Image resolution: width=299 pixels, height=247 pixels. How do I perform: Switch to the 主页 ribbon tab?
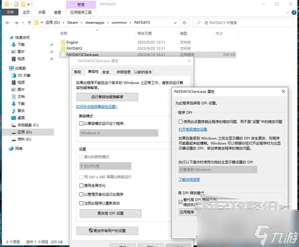tap(26, 12)
